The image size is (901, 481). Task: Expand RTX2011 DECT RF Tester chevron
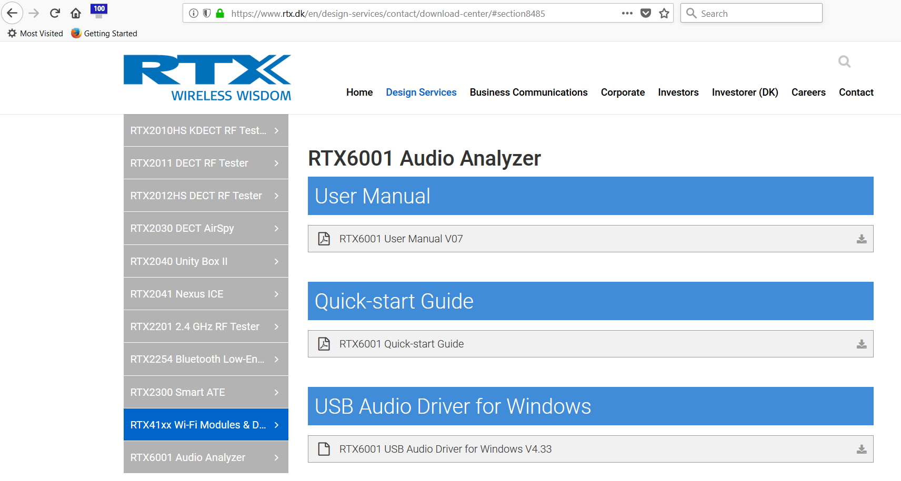pyautogui.click(x=276, y=163)
